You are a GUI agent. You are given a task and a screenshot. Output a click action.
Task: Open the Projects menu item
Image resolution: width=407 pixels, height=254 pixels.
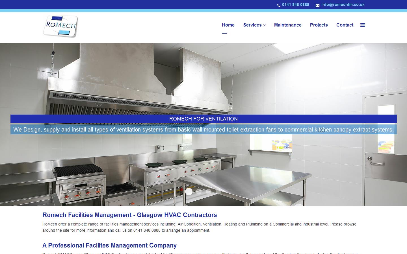point(319,25)
